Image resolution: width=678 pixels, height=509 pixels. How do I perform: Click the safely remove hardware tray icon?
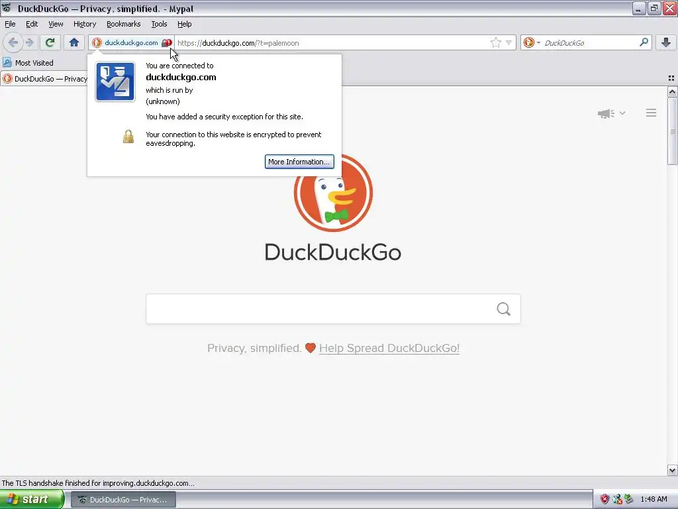click(629, 499)
